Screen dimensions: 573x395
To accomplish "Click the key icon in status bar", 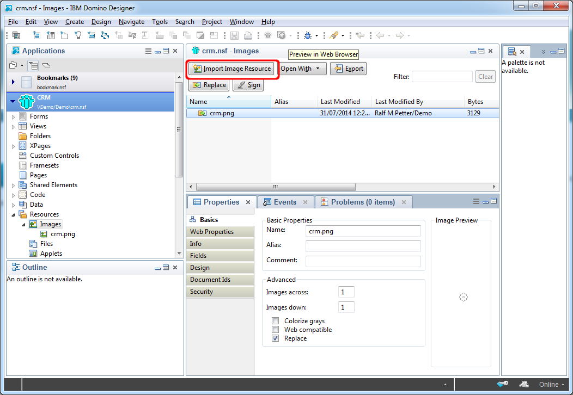I will 502,384.
